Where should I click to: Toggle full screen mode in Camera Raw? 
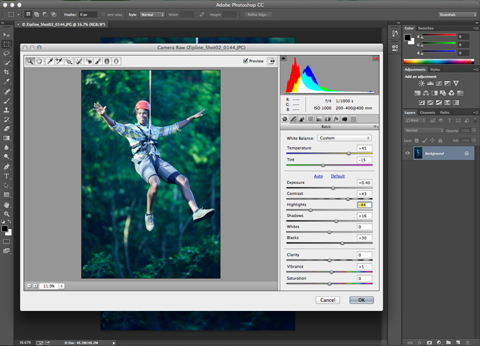coord(272,61)
